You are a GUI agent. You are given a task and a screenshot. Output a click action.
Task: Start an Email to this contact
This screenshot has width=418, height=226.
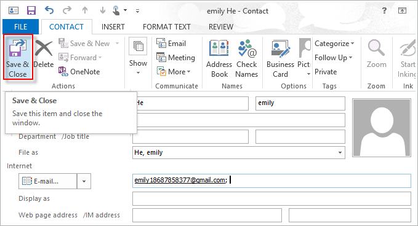click(171, 44)
